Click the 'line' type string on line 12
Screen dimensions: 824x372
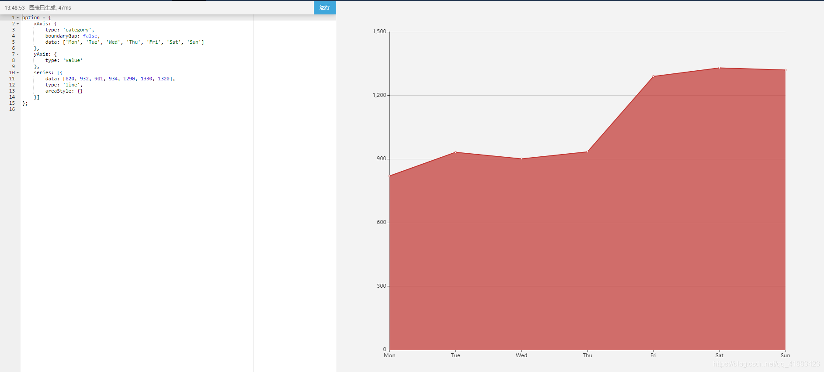71,85
